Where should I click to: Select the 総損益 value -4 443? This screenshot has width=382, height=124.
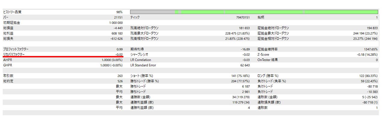(118, 28)
